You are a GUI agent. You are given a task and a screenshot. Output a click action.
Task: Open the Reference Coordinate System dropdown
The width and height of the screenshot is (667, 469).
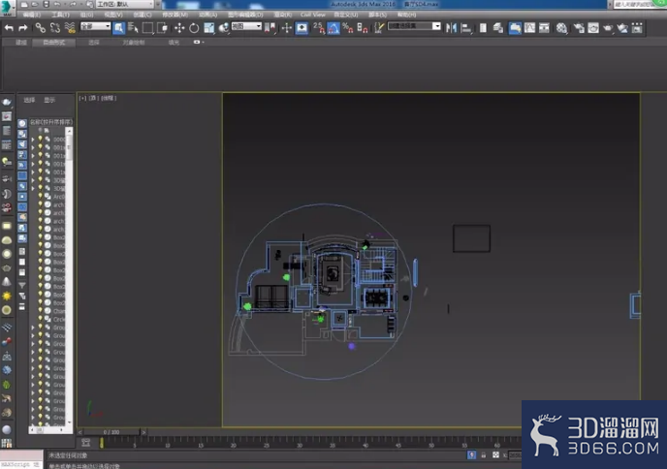tap(246, 26)
